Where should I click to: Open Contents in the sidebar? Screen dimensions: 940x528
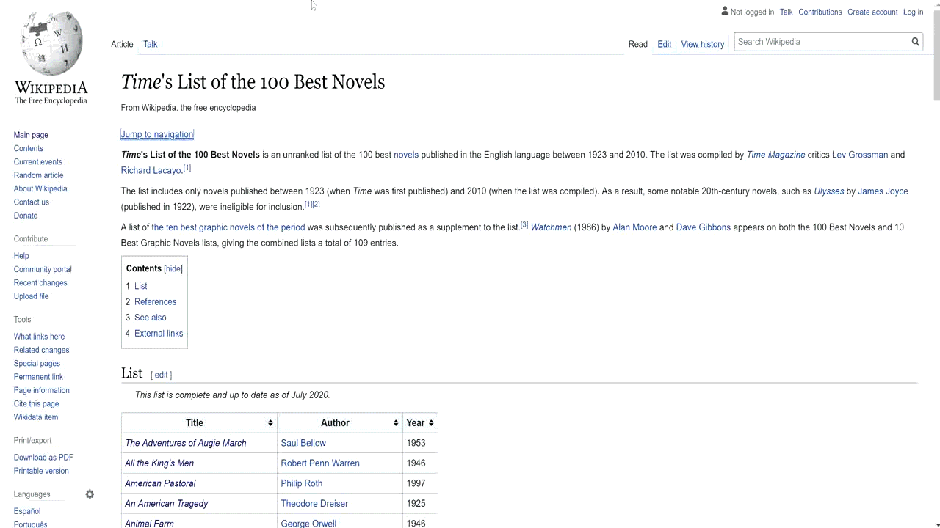29,148
